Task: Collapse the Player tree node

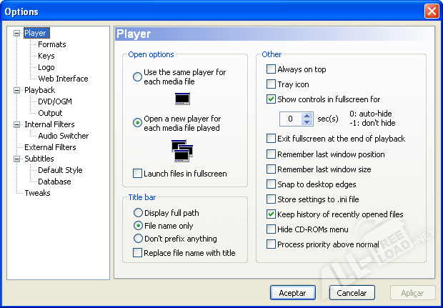Action: 17,33
